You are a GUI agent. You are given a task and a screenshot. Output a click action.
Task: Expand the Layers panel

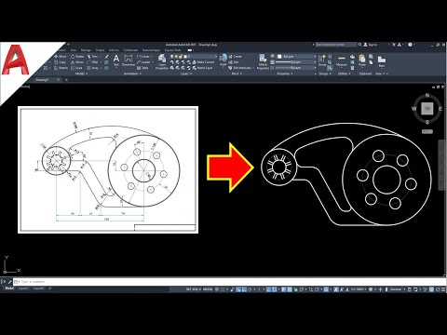coord(186,74)
